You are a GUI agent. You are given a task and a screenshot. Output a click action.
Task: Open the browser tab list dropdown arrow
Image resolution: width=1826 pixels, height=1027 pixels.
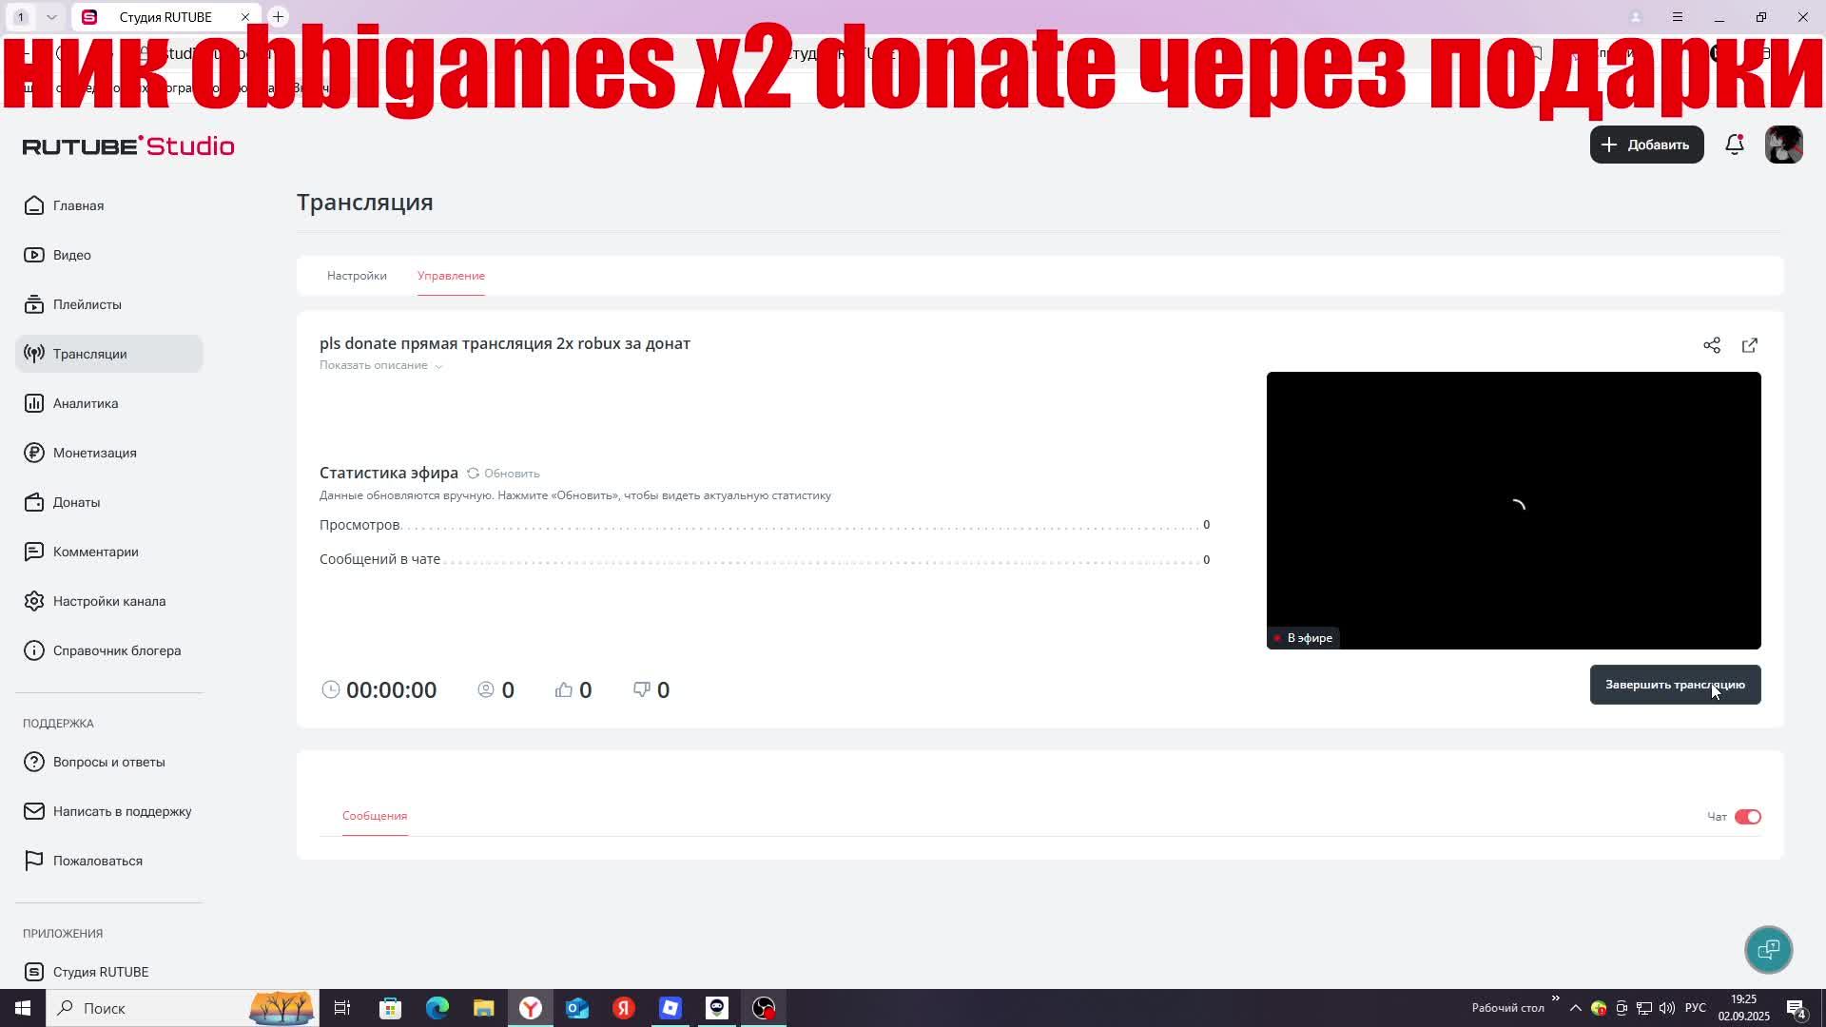click(x=51, y=17)
